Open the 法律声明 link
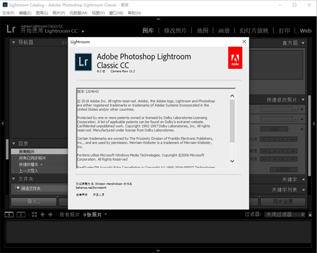The height and width of the screenshot is (253, 317). pyautogui.click(x=82, y=195)
